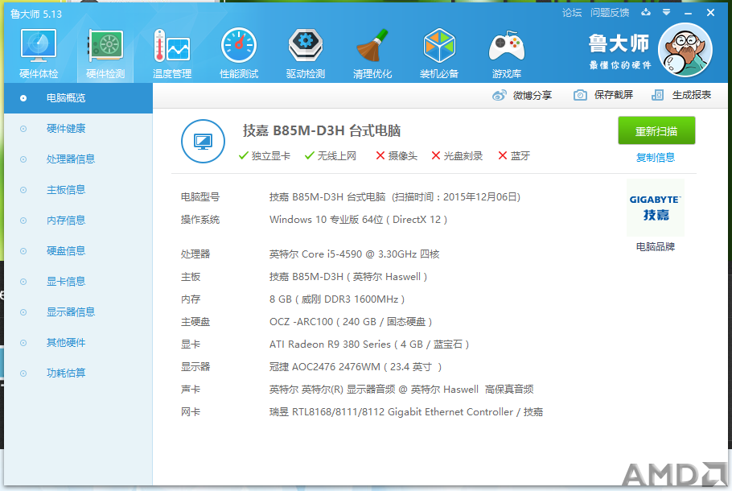
Task: Click the 声卡 Haswell audio value
Action: pos(401,390)
